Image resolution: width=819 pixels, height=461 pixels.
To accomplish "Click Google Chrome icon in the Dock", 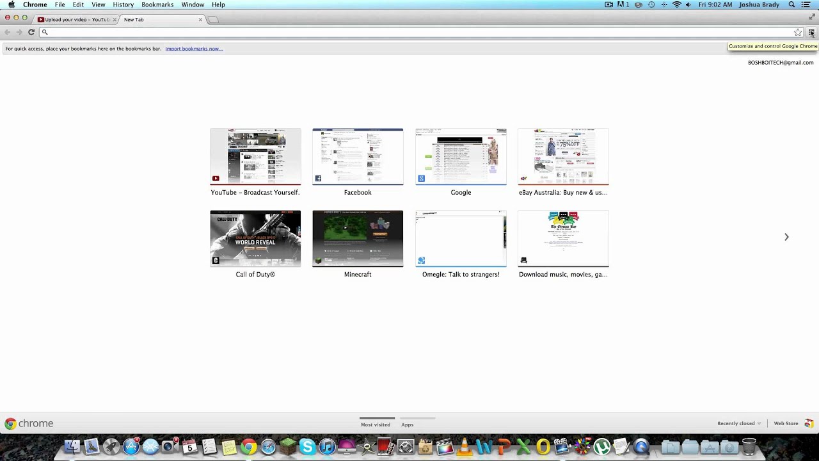I will (x=249, y=446).
